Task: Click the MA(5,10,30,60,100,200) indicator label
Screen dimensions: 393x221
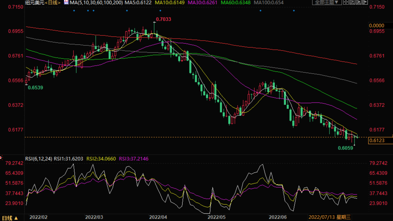Action: click(96, 3)
